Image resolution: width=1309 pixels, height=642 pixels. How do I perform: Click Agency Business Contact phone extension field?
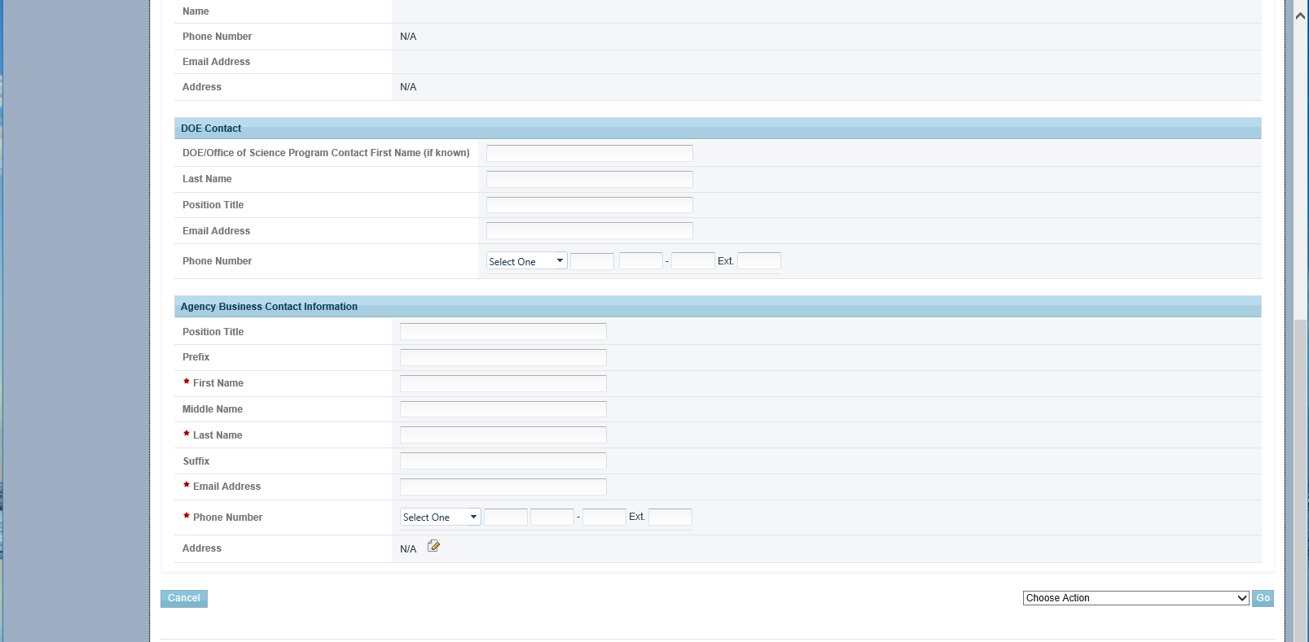coord(670,517)
